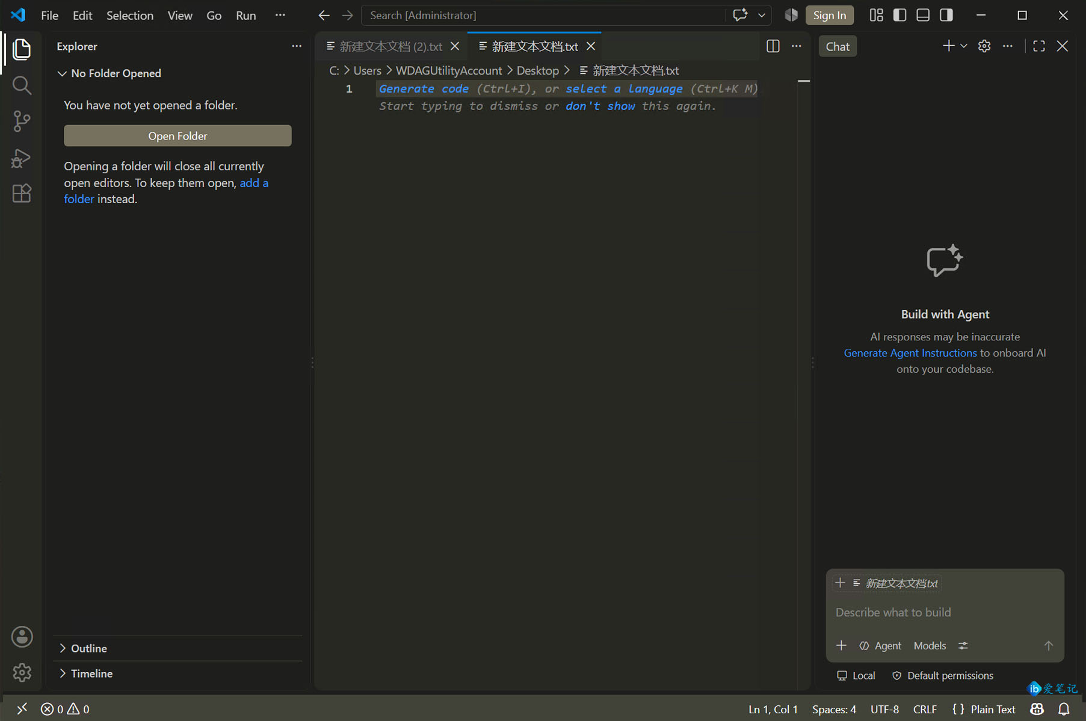Split the editor to the right
The width and height of the screenshot is (1086, 721).
(773, 46)
